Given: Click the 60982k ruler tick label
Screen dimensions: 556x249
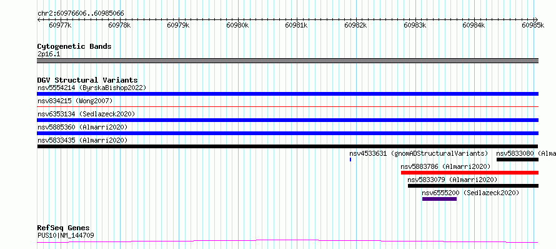Looking at the screenshot, I should point(355,25).
